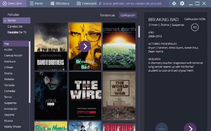Open the Rick and Morty poster
This screenshot has width=211, height=131.
point(51,126)
